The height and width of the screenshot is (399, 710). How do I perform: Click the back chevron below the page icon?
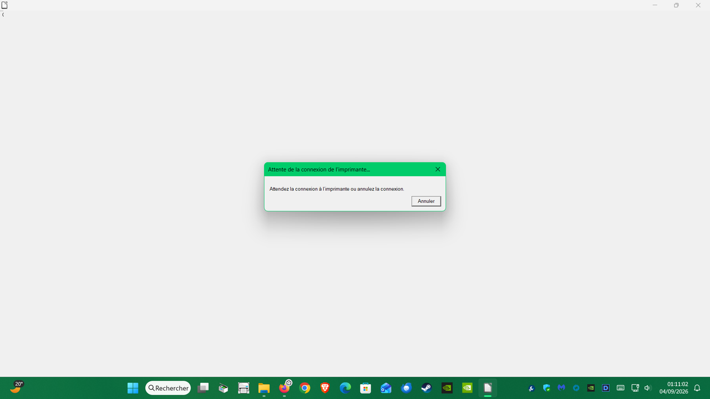[x=3, y=15]
